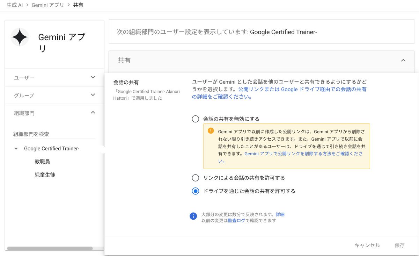The width and height of the screenshot is (419, 256).
Task: Select Google Certified Trainer- organizational unit
Action: (52, 149)
